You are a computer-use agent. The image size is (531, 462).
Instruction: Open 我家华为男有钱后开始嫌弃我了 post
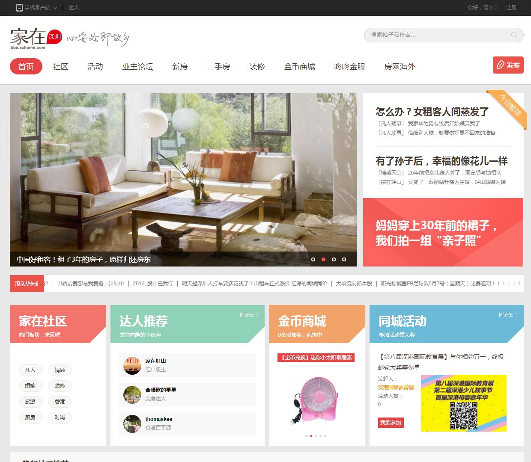click(x=444, y=123)
